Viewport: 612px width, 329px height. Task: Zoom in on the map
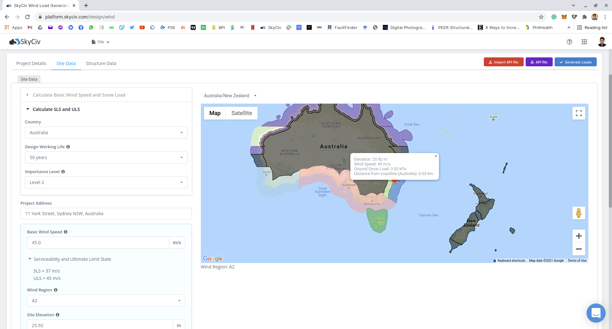(579, 236)
